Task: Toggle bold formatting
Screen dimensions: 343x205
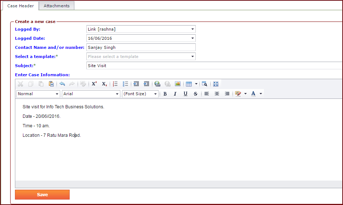Action: [x=165, y=94]
